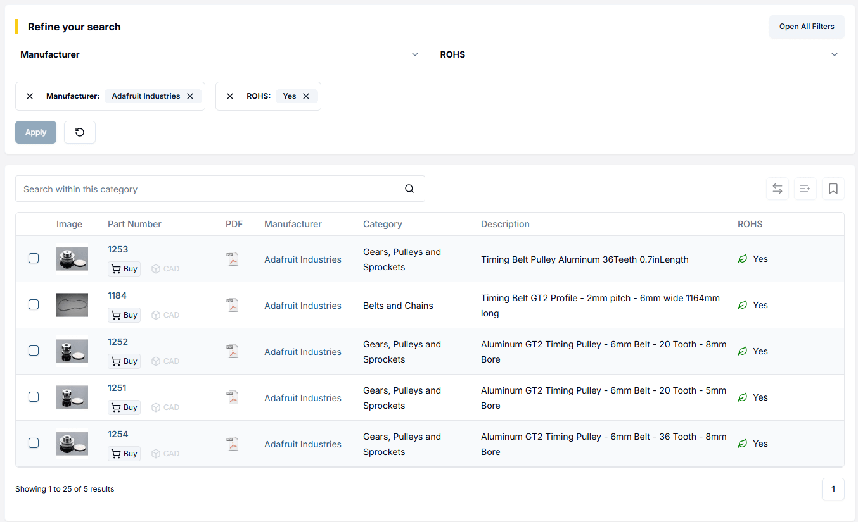
Task: Click the Search within this category field
Action: pos(220,189)
